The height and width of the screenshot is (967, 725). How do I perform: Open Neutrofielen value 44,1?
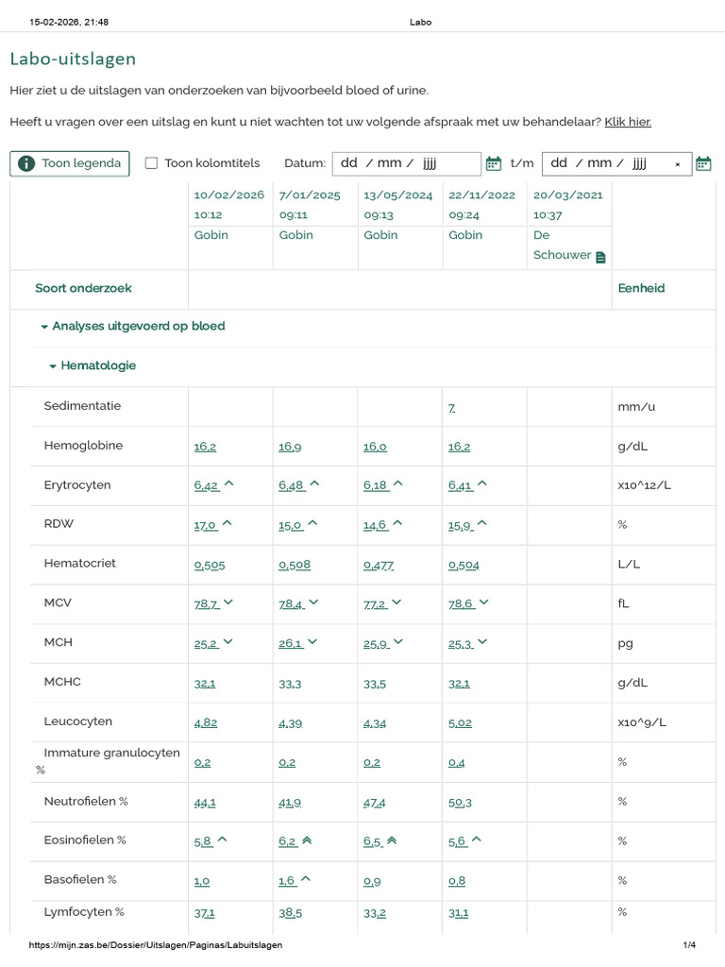pyautogui.click(x=205, y=803)
